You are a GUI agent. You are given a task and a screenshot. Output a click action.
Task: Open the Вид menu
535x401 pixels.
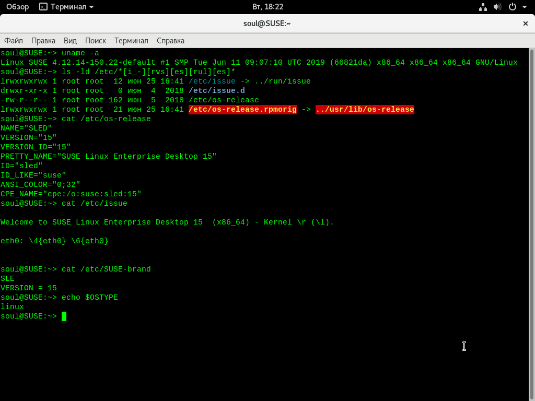click(x=71, y=41)
